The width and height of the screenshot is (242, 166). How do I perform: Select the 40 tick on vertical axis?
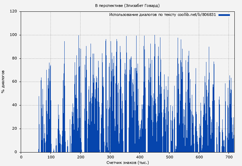14,105
